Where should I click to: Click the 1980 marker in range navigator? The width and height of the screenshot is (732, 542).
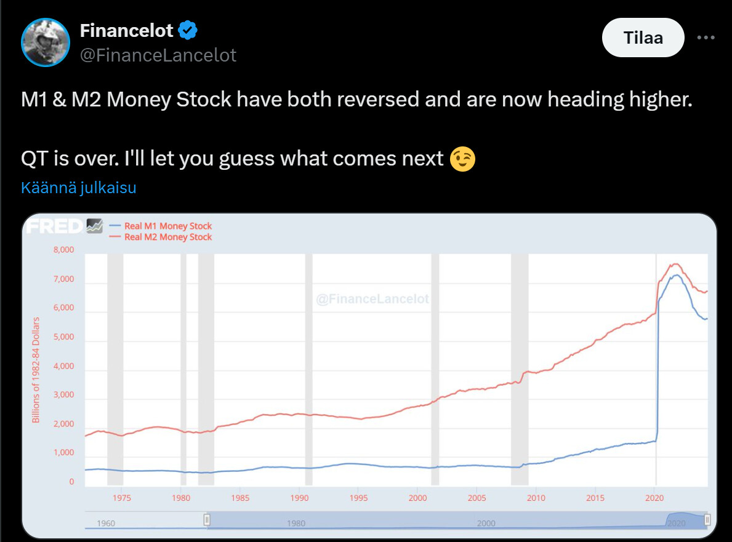coord(296,524)
